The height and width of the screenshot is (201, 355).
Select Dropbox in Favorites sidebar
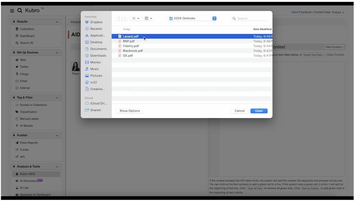pos(94,22)
